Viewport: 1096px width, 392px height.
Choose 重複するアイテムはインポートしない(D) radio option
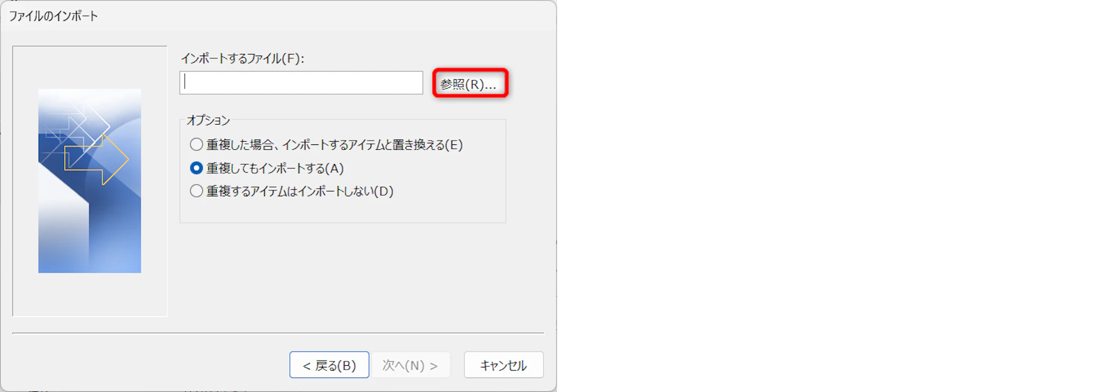(x=196, y=191)
